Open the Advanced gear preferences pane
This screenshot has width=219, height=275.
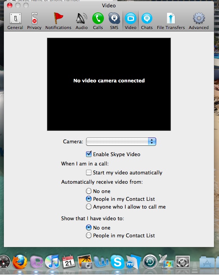point(199,21)
